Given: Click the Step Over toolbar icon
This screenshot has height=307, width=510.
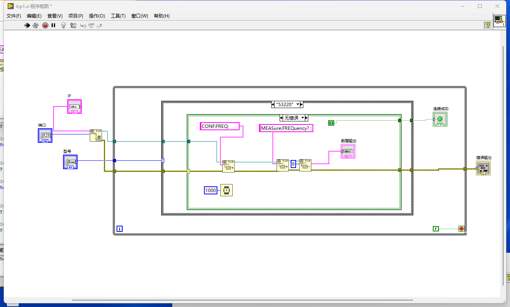Looking at the screenshot, I should [x=91, y=26].
